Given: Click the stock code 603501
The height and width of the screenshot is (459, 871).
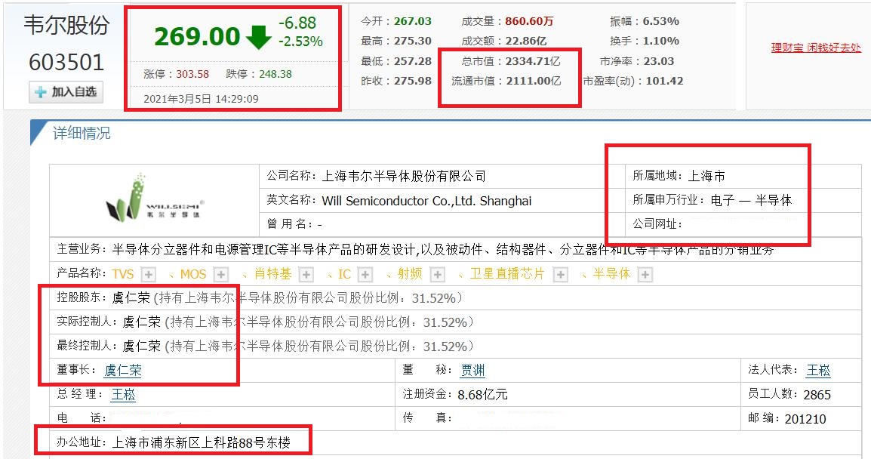Looking at the screenshot, I should (66, 62).
